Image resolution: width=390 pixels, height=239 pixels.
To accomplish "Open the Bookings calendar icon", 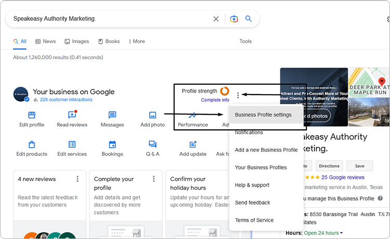I will pos(112,144).
